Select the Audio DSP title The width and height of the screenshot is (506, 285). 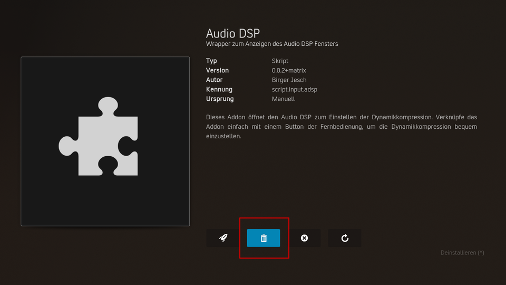pos(232,33)
